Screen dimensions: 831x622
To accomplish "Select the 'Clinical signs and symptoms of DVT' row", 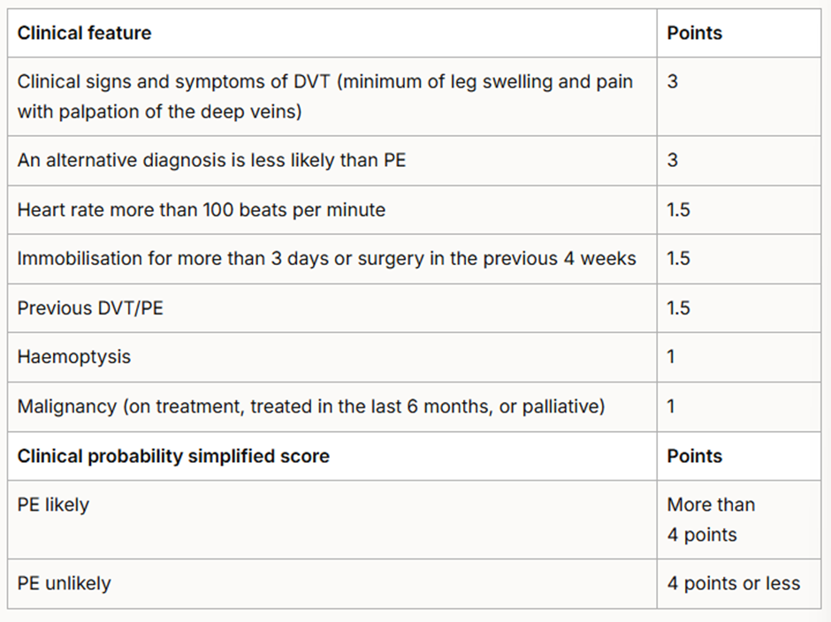I will [x=324, y=97].
